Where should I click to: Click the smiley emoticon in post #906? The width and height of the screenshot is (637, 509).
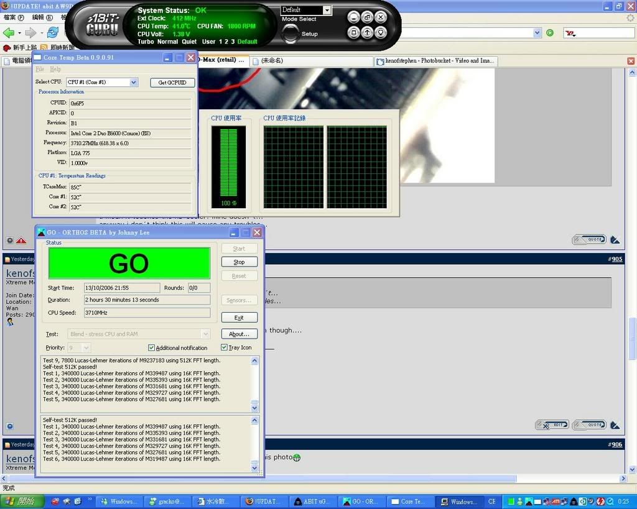(x=297, y=458)
